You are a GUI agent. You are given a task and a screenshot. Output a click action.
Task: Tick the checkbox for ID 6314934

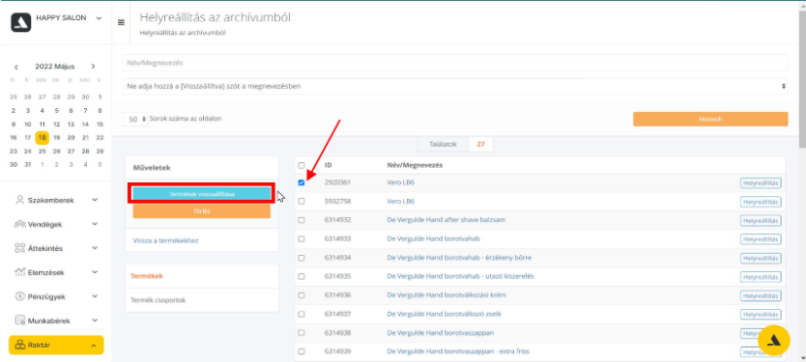(302, 257)
